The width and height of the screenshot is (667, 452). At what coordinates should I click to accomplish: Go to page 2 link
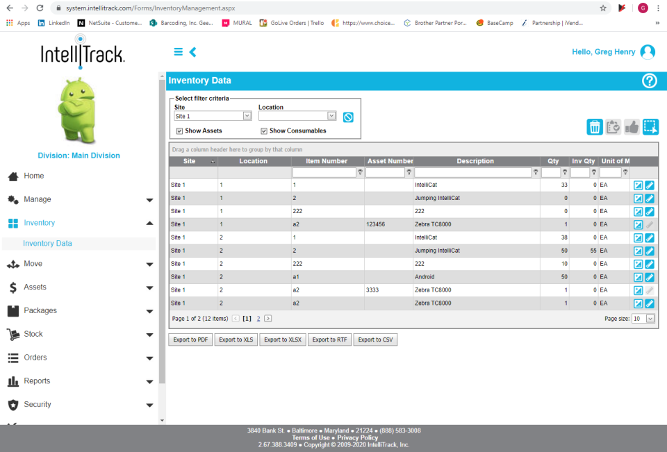[x=258, y=319]
